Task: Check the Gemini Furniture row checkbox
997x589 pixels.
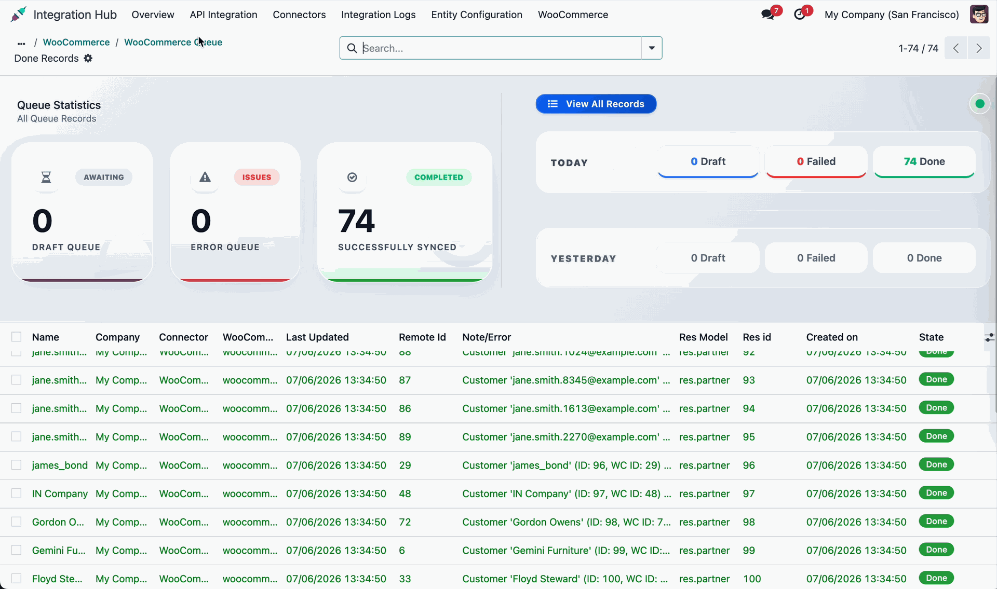Action: tap(17, 550)
